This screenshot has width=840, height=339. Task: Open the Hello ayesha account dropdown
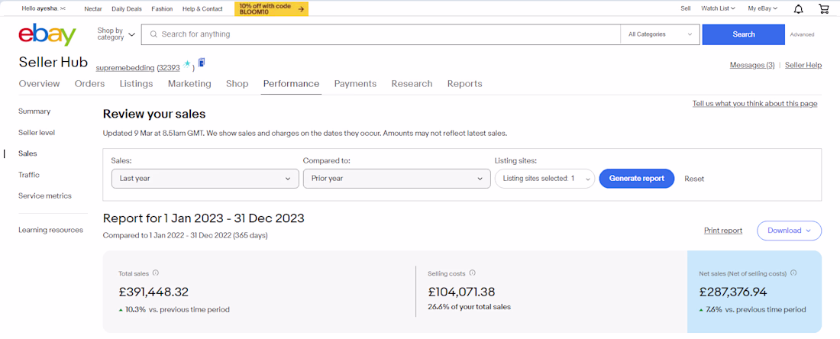(44, 8)
